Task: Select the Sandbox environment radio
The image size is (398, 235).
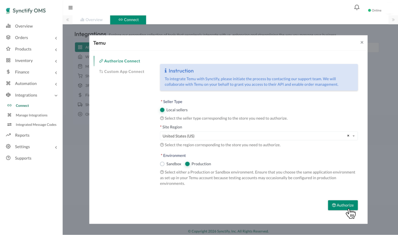Action: pos(162,164)
